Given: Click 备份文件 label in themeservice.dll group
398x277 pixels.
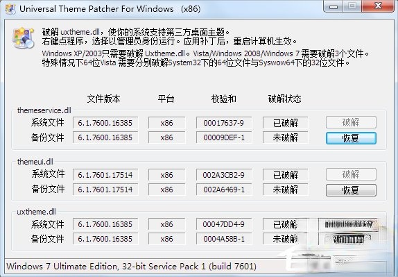Looking at the screenshot, I should [47, 137].
